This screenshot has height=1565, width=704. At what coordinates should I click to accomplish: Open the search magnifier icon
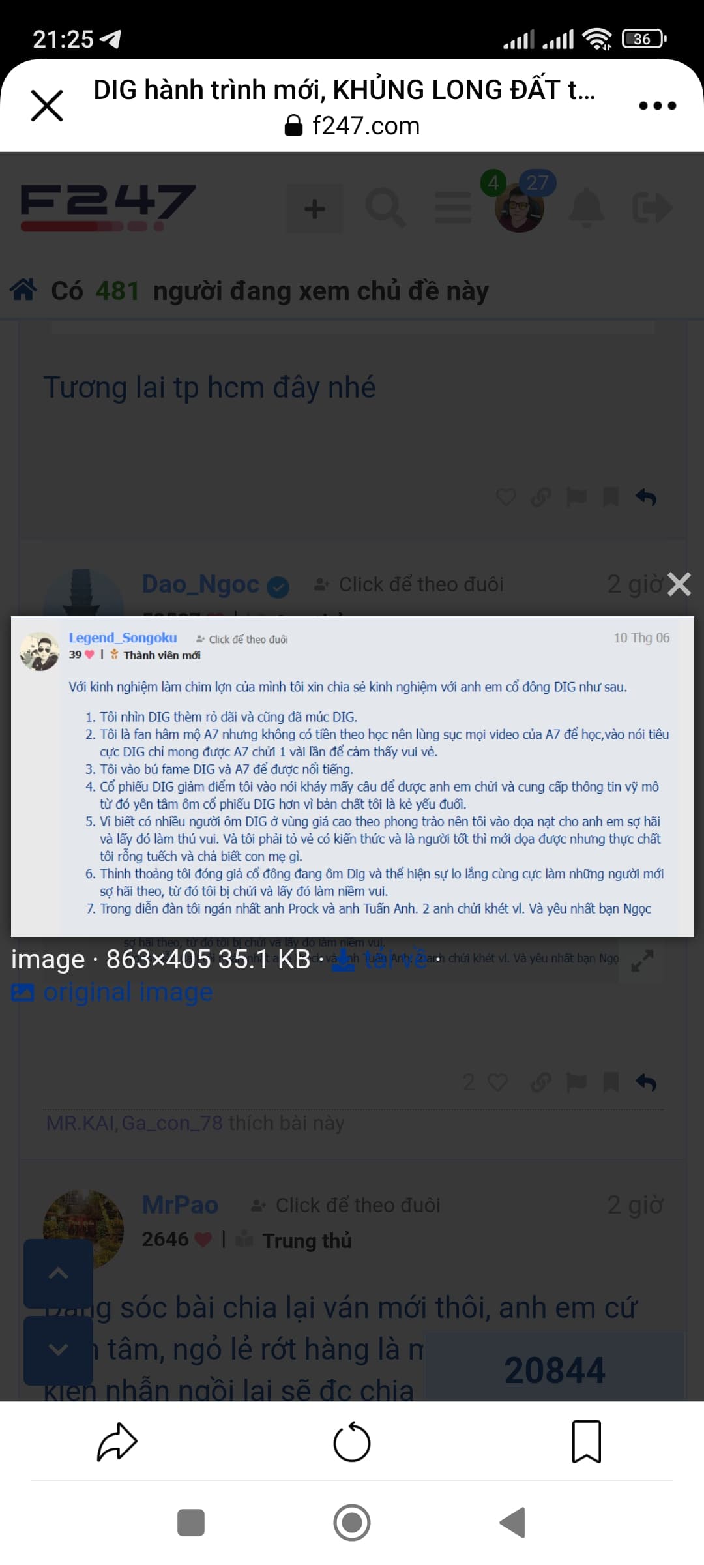point(386,208)
